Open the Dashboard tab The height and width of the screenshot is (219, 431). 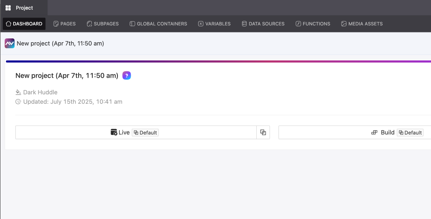click(x=24, y=24)
